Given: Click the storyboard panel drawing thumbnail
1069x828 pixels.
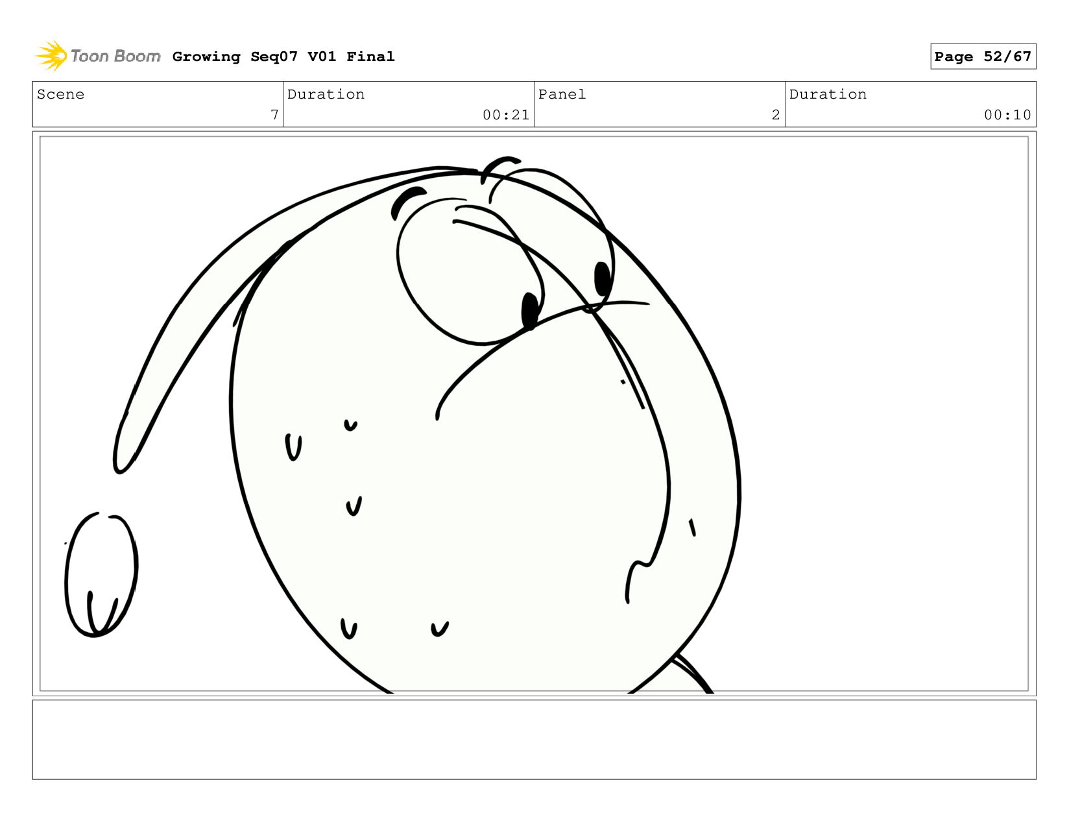Looking at the screenshot, I should 534,413.
